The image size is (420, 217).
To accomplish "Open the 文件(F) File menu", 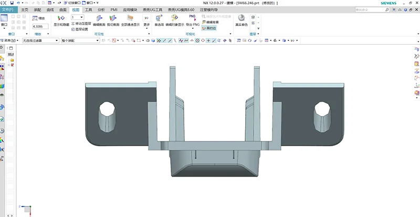I will click(8, 10).
